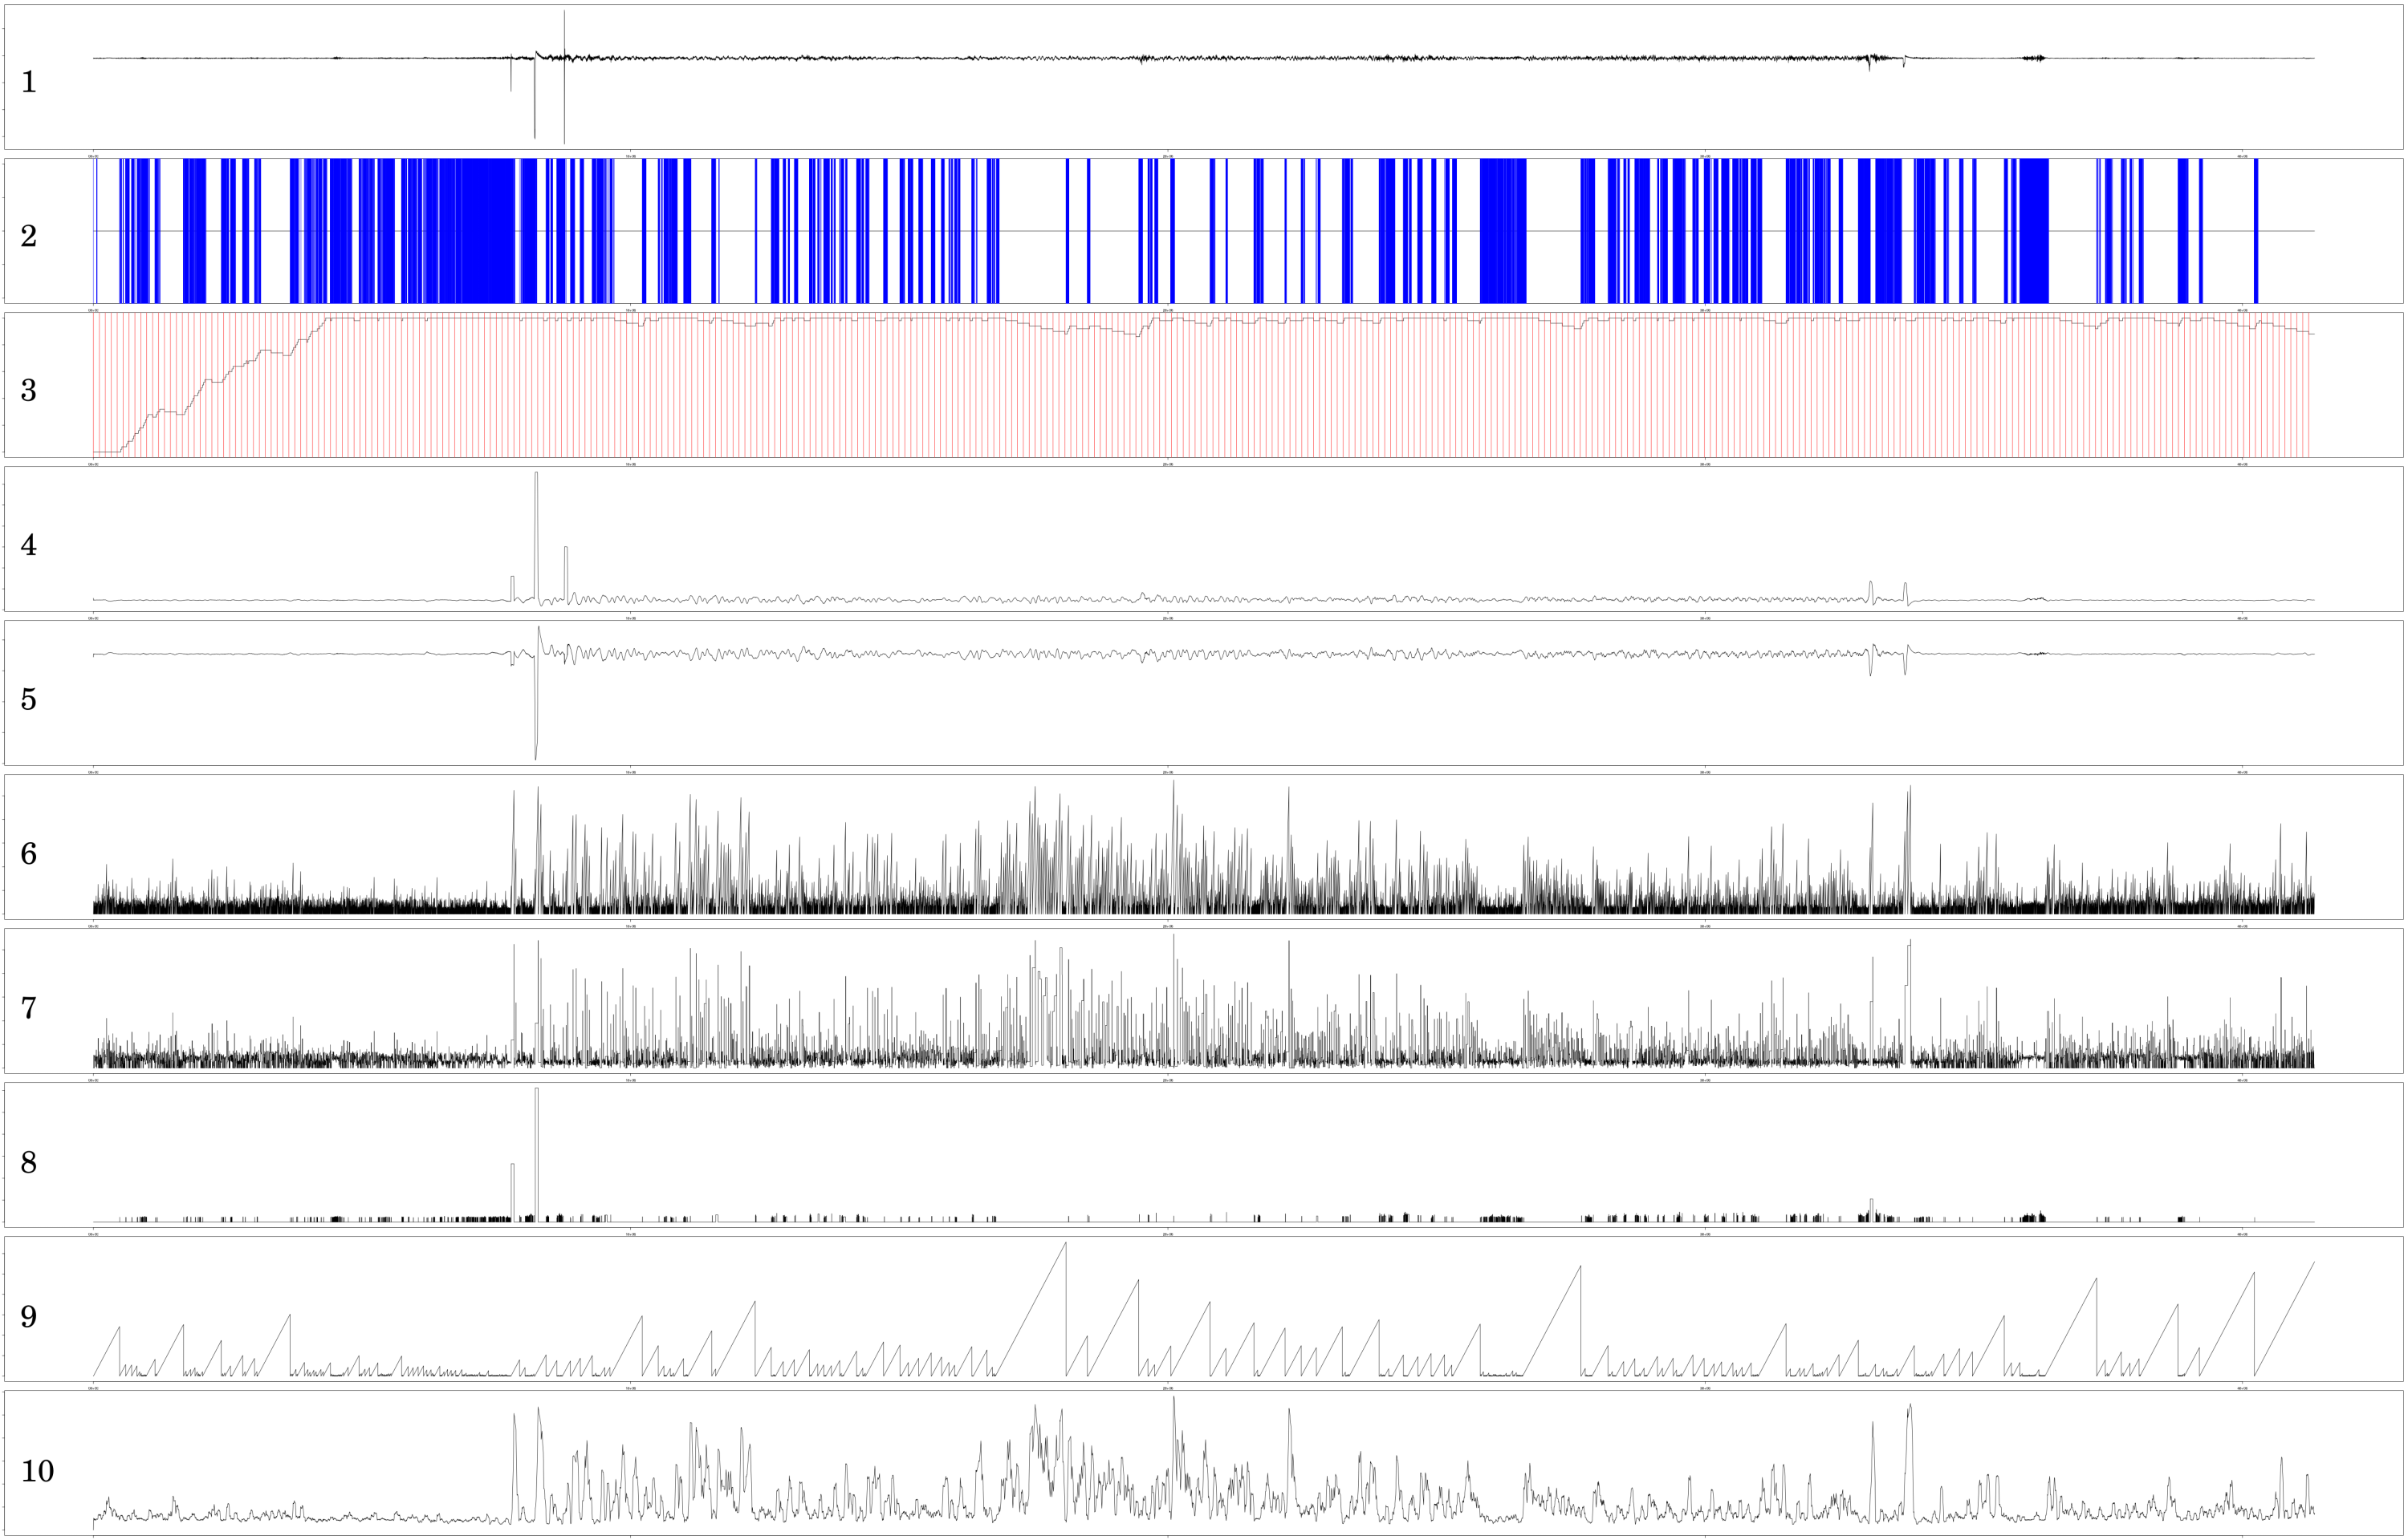This screenshot has height=1540, width=2408.
Task: Click the panel number 8 label
Action: [28, 1162]
